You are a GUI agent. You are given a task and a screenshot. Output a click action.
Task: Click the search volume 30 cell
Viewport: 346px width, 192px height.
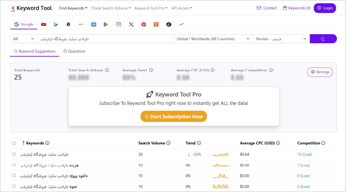tap(140, 154)
